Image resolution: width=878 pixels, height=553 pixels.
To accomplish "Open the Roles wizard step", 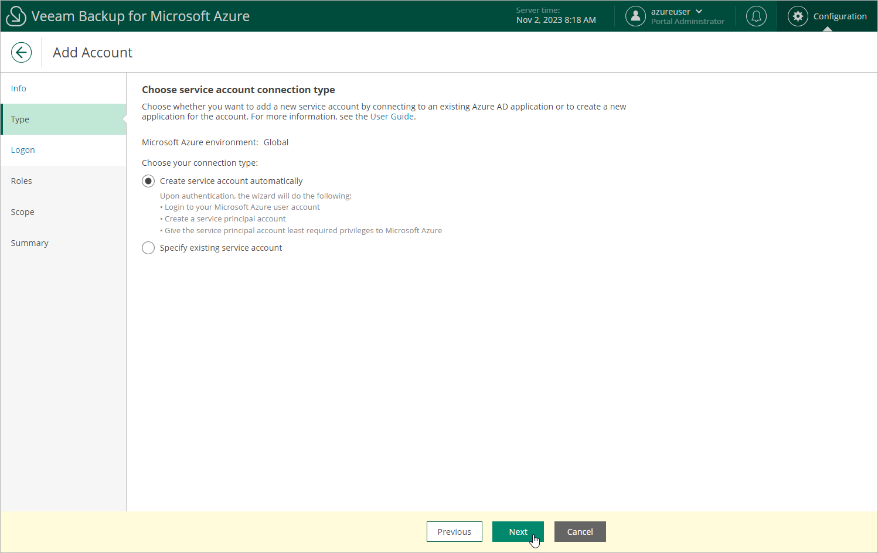I will coord(63,181).
